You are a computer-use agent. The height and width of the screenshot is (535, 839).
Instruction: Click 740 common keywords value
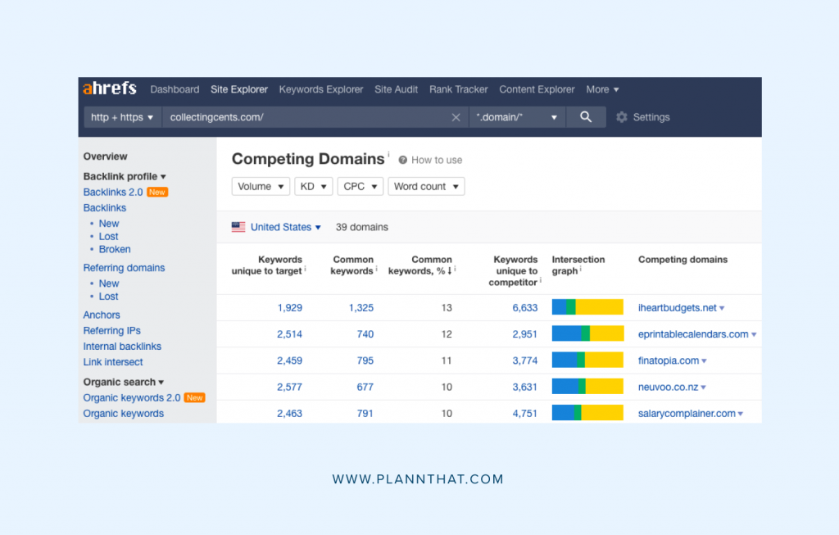tap(365, 334)
